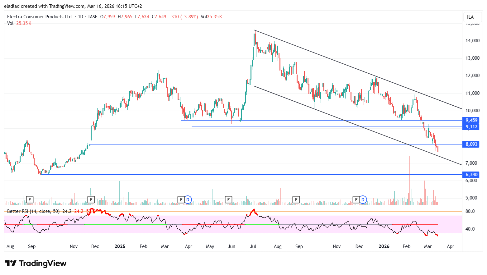The image size is (487, 275).
Task: Open the earnings marker near December 2024
Action: (x=91, y=199)
